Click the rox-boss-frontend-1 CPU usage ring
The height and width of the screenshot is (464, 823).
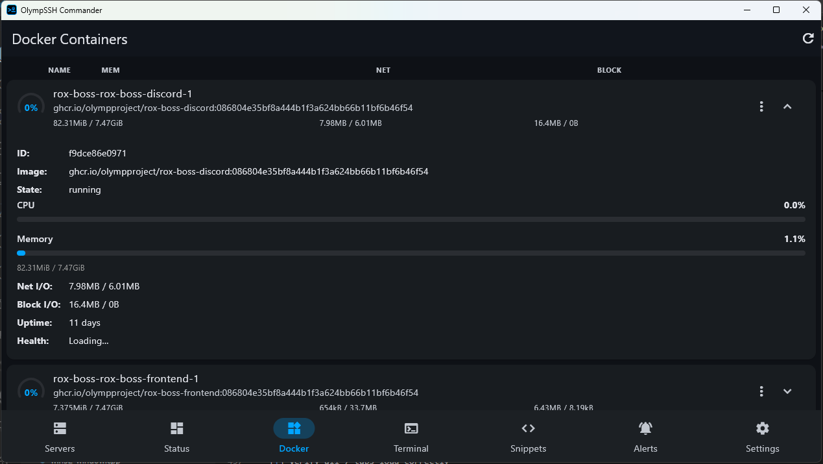31,392
